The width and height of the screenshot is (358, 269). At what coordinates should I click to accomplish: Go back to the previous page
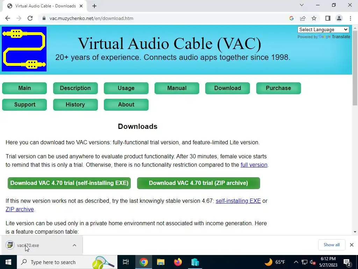click(8, 18)
